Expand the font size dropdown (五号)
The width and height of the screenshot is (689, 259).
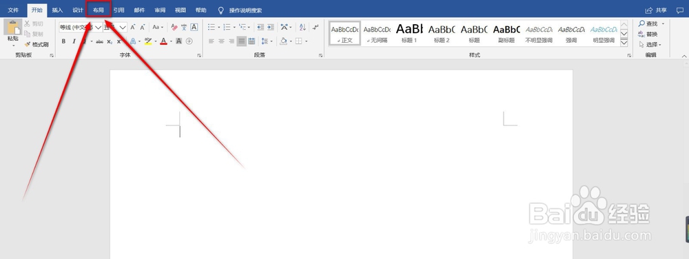(123, 28)
